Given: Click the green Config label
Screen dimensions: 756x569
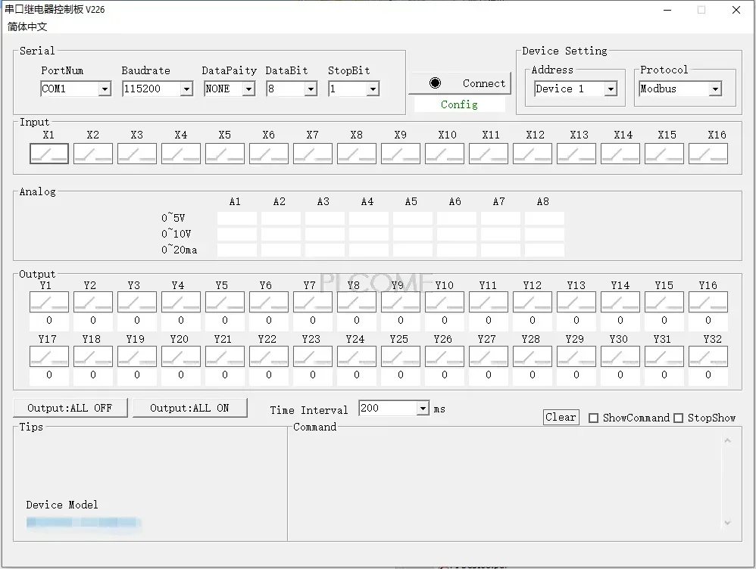Looking at the screenshot, I should click(x=459, y=104).
